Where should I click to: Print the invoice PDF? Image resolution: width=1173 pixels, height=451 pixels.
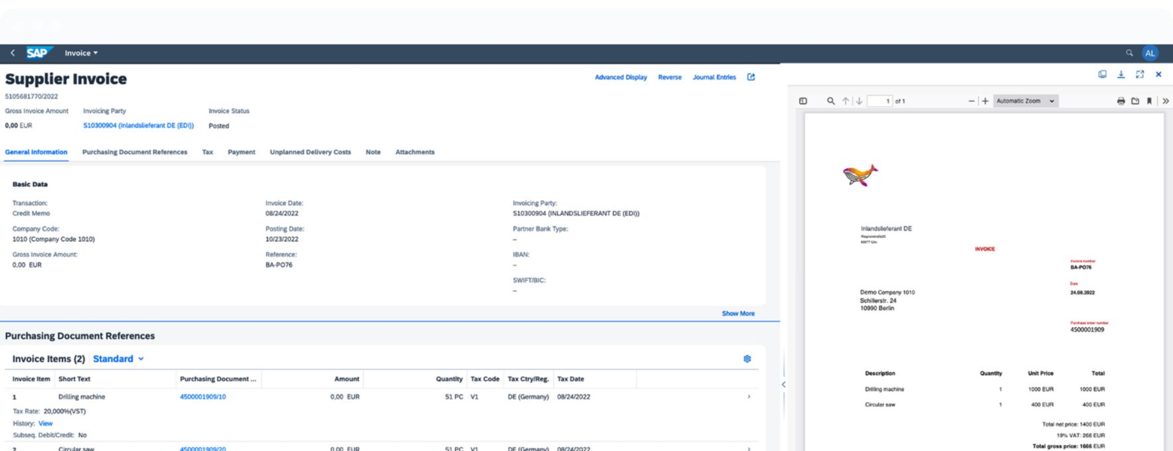click(1121, 101)
